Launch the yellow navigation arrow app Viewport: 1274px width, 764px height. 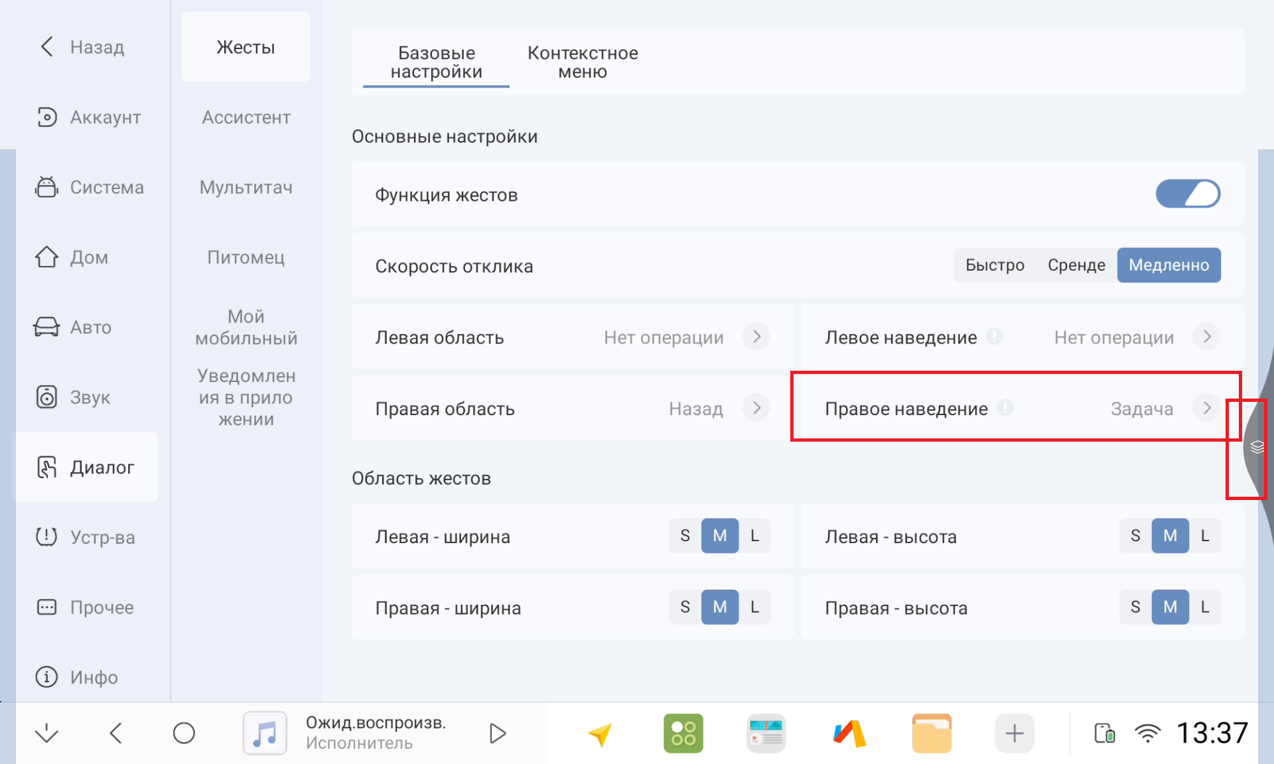click(x=600, y=733)
